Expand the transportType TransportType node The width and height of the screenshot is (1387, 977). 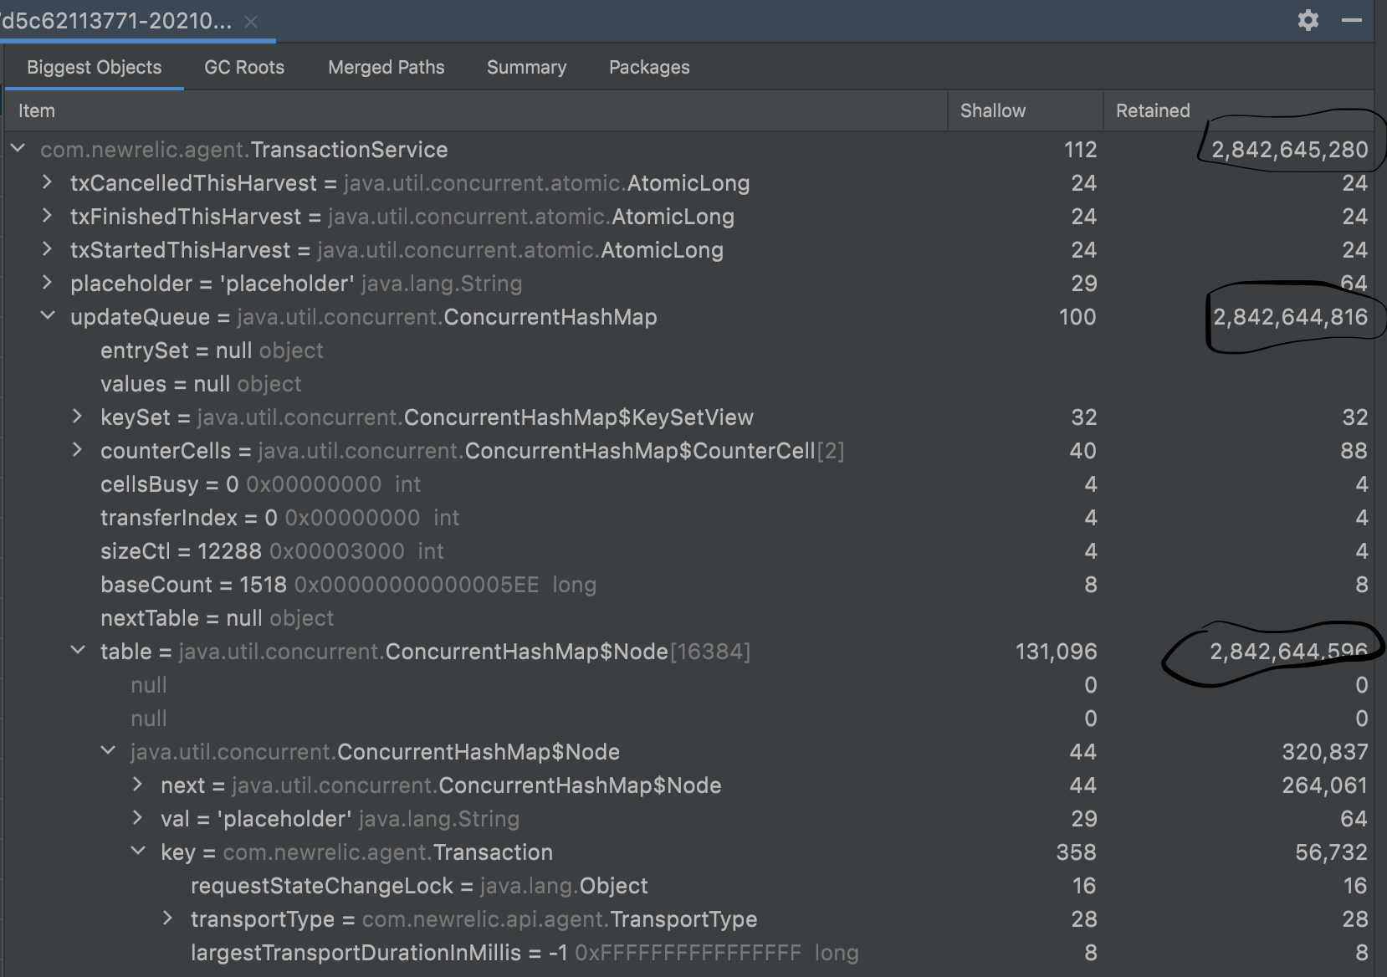[x=167, y=918]
